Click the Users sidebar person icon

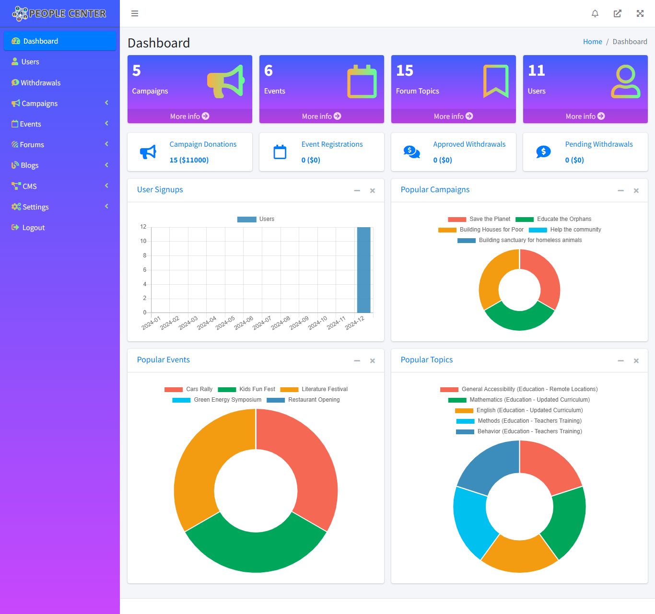point(15,62)
